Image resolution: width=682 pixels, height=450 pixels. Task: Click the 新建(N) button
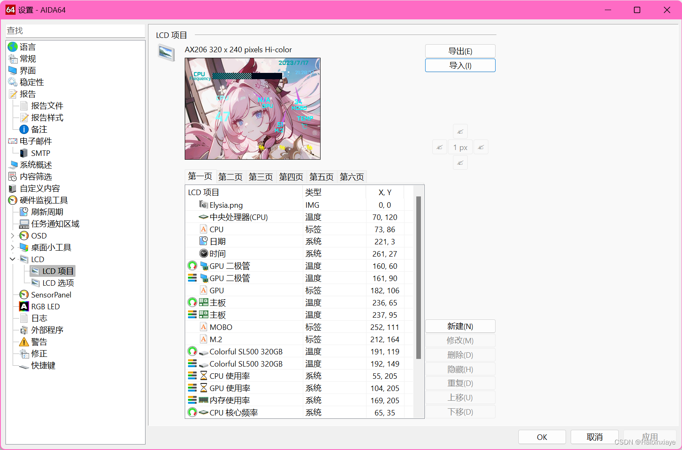tap(460, 326)
